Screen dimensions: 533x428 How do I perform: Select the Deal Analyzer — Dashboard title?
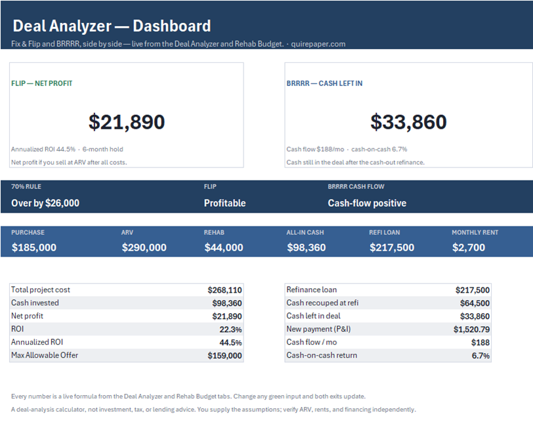point(112,26)
